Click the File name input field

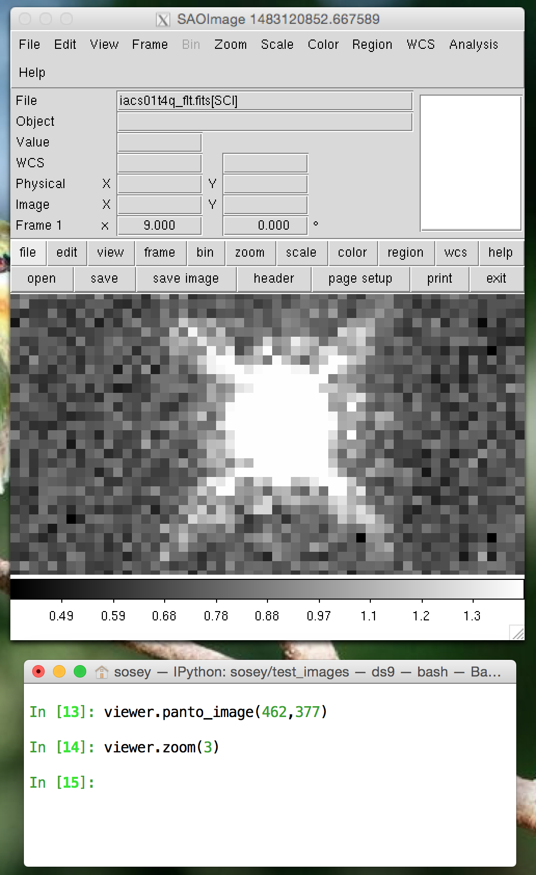pyautogui.click(x=264, y=101)
